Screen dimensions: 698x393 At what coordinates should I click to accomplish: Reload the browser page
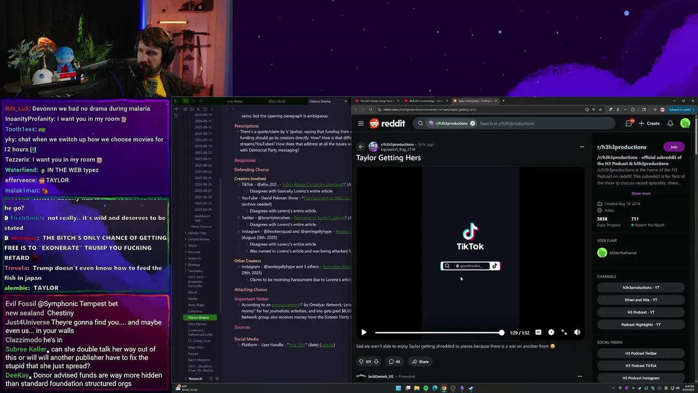coord(371,109)
